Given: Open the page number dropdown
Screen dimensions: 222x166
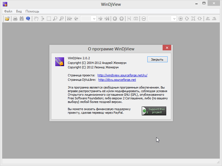Looking at the screenshot, I should [x=94, y=19].
